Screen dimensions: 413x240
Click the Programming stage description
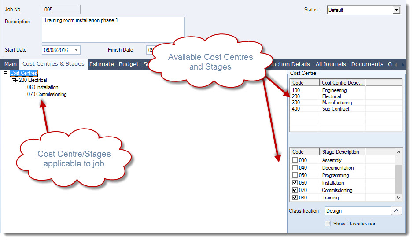point(336,175)
